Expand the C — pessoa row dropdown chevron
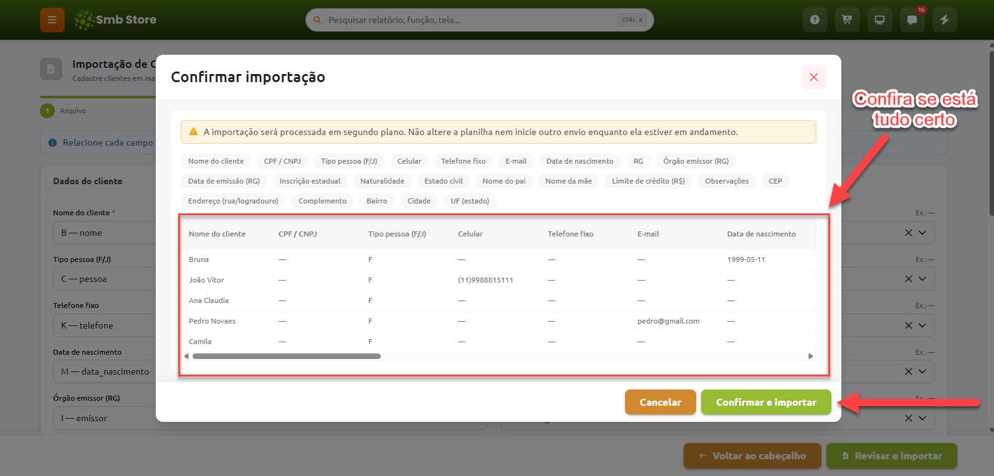Viewport: 994px width, 476px height. coord(922,279)
